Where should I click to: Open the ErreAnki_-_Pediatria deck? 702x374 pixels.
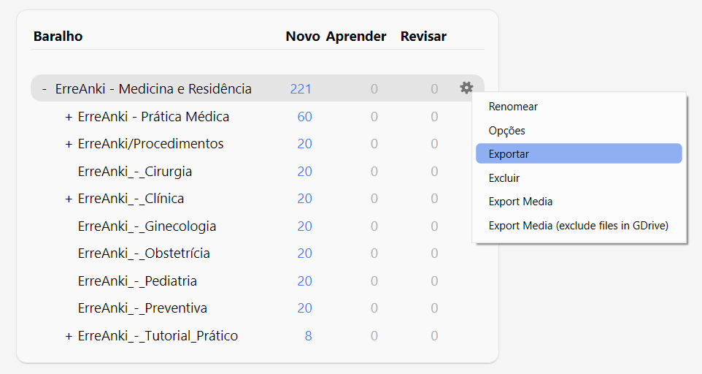tap(137, 280)
